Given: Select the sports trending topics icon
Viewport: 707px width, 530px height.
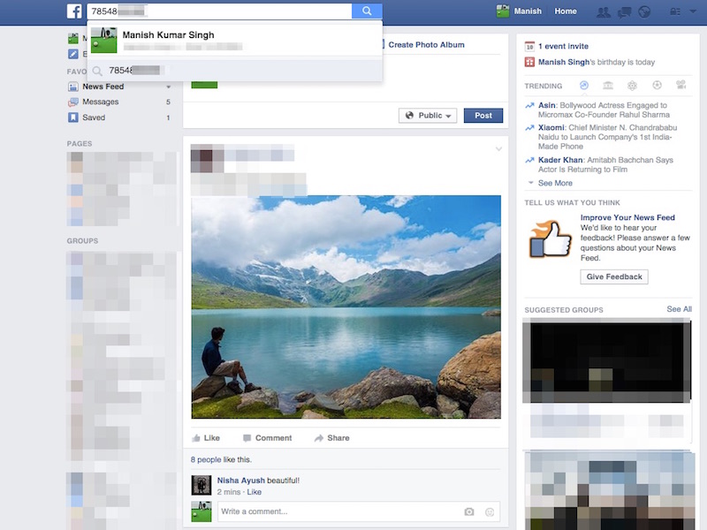Looking at the screenshot, I should (x=656, y=86).
